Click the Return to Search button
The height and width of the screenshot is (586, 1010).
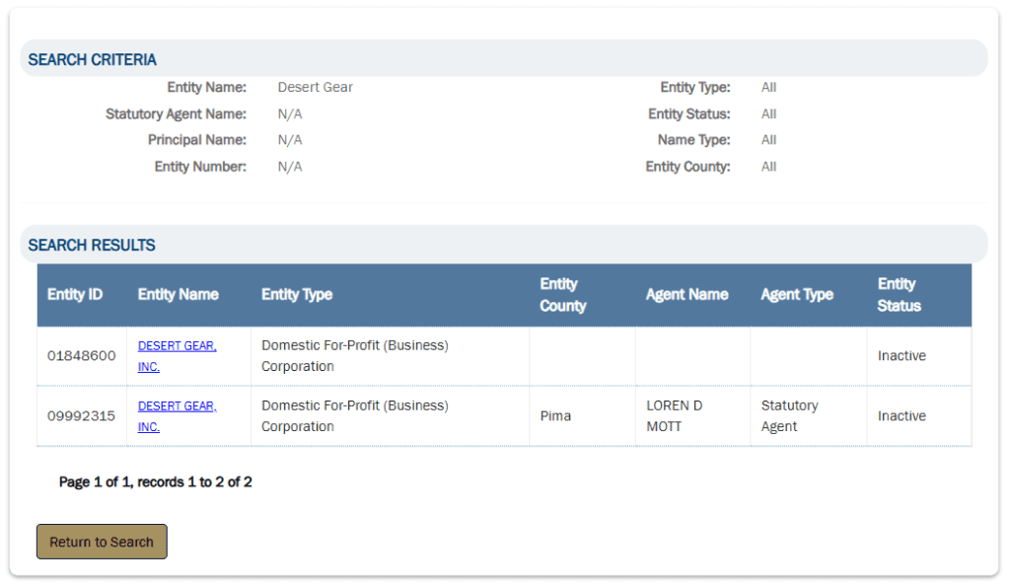[x=102, y=542]
